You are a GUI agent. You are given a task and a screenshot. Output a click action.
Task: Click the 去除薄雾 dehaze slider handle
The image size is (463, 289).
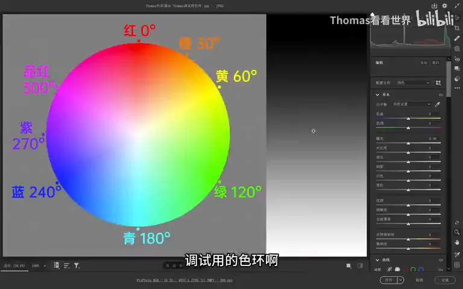pyautogui.click(x=408, y=224)
